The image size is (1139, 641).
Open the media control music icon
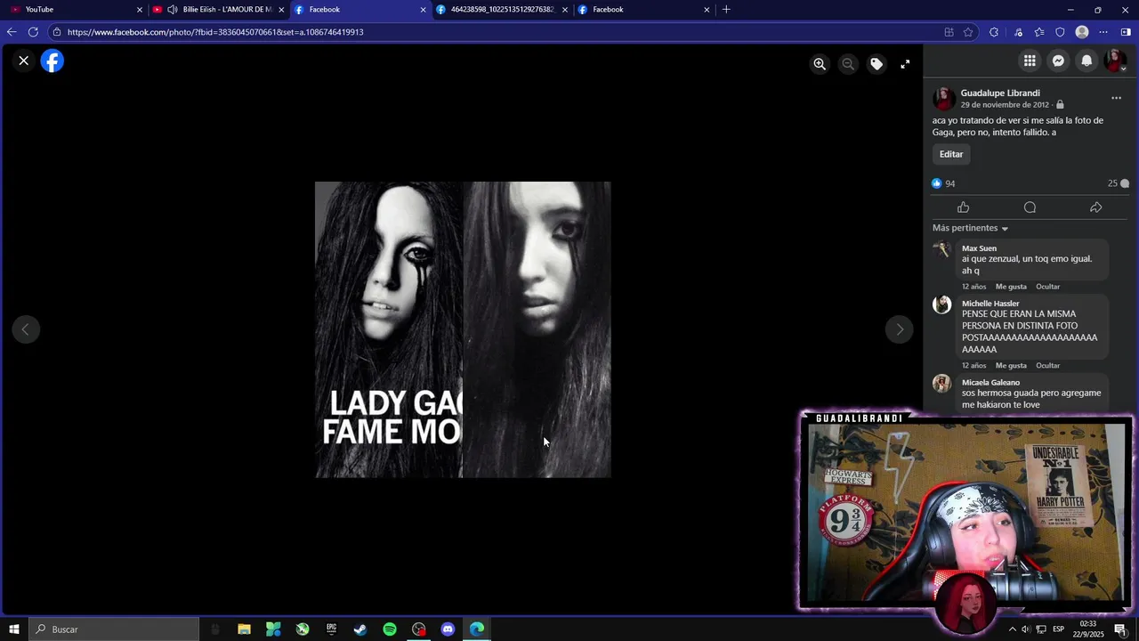[1018, 32]
